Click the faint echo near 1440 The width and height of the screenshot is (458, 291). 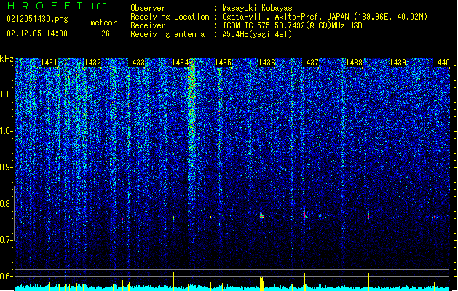coord(435,217)
